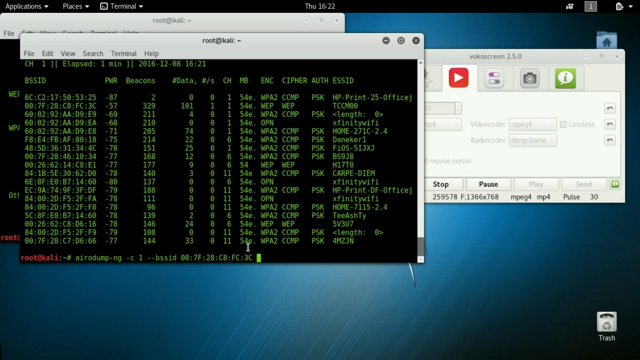
Task: Click ESSID HOME-271C-2.4
Action: point(359,131)
